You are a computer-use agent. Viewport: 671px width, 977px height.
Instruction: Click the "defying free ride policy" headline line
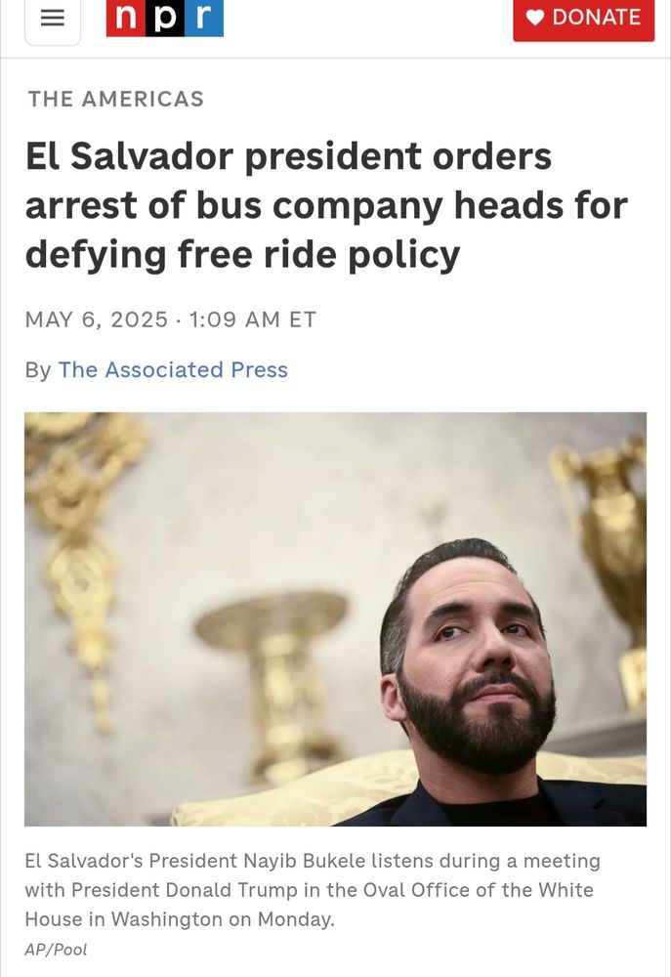pos(242,254)
